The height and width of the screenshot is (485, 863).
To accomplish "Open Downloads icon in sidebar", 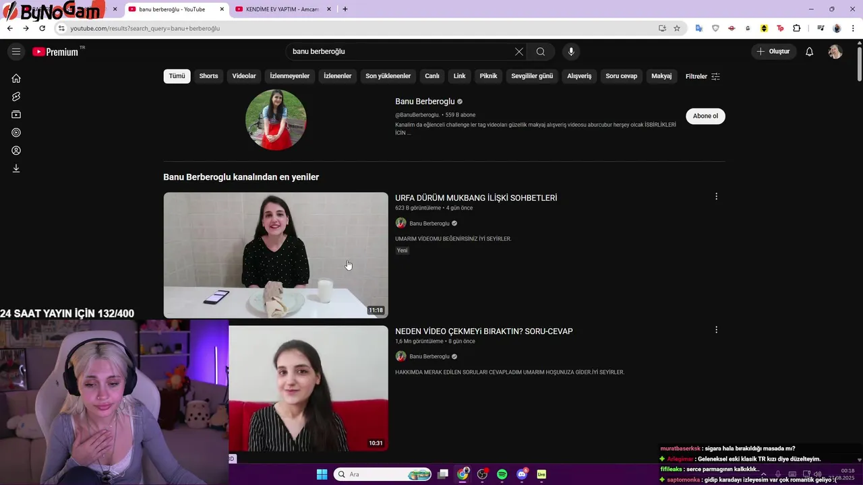I will coord(16,168).
